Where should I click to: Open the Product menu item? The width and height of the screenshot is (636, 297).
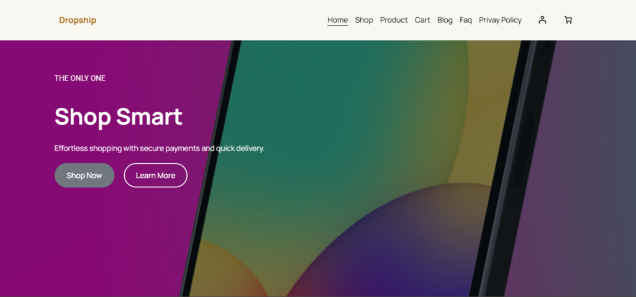(394, 20)
